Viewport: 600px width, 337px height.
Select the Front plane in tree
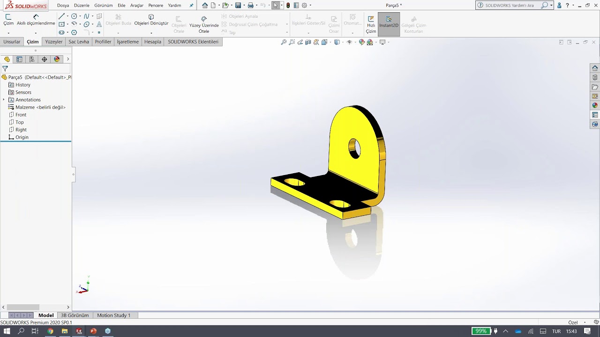[x=21, y=115]
